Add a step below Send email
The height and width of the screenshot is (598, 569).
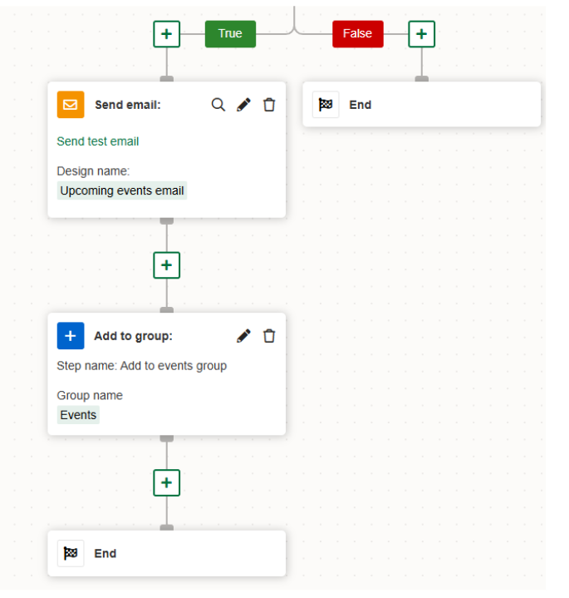click(x=167, y=265)
